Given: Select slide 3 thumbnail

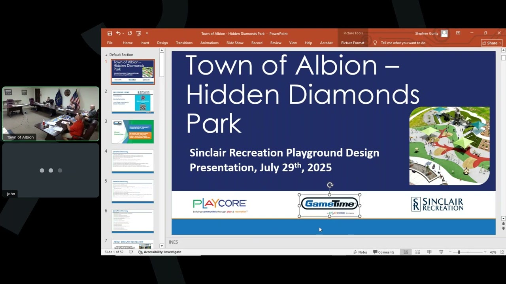Looking at the screenshot, I should click(133, 132).
